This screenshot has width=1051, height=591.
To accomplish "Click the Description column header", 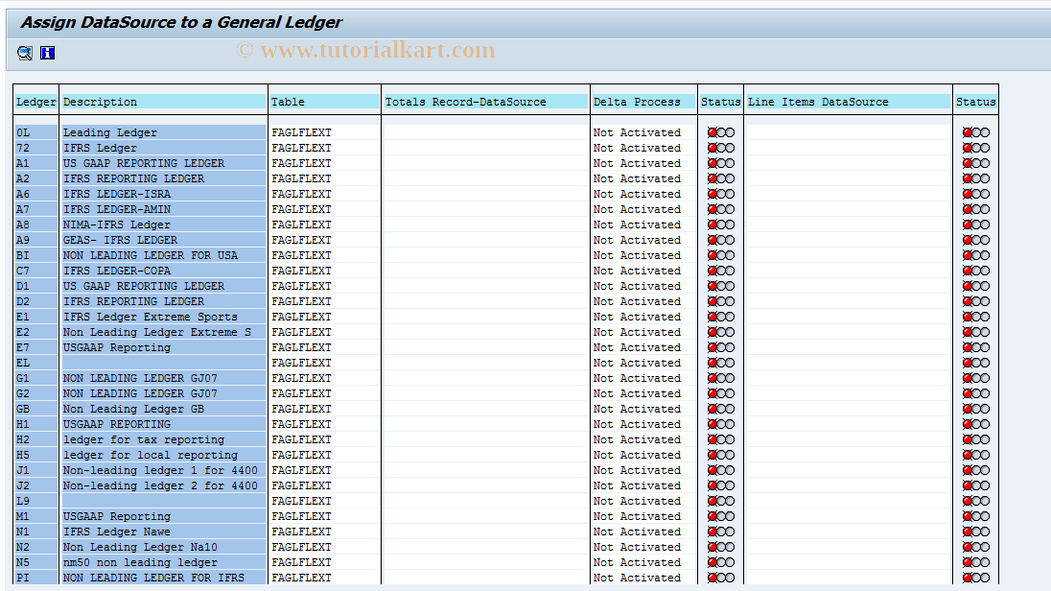I will (x=163, y=101).
